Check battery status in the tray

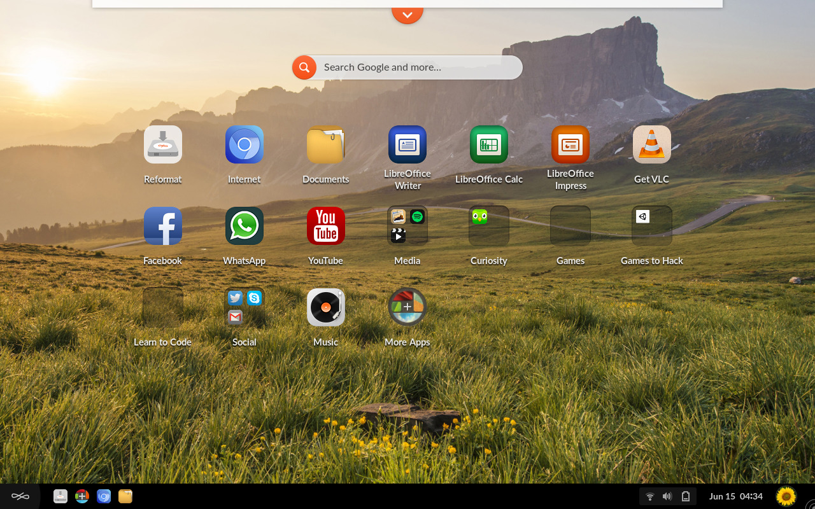click(x=685, y=496)
